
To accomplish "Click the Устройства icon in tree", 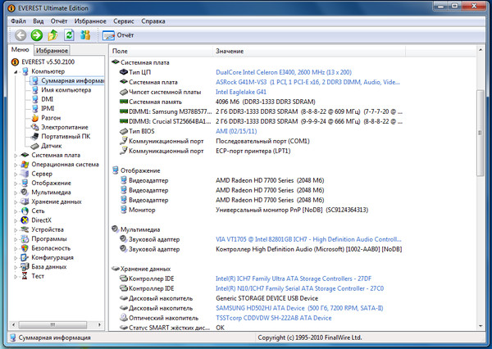I will pyautogui.click(x=25, y=229).
